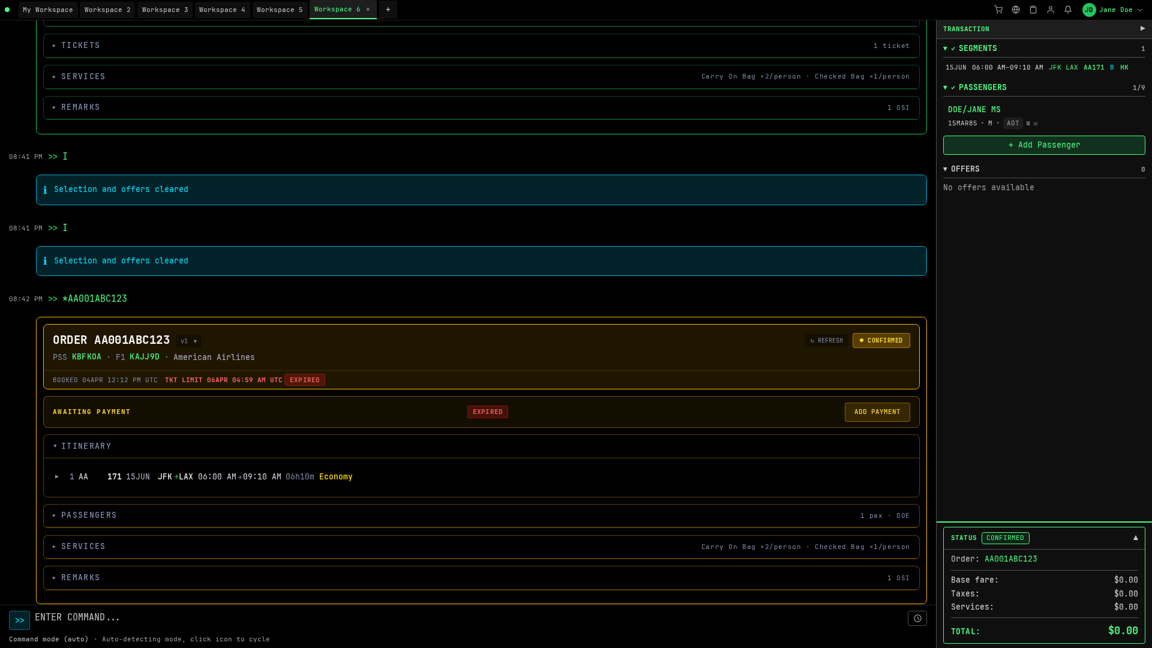Open the user profile icon in top bar

click(x=1051, y=10)
